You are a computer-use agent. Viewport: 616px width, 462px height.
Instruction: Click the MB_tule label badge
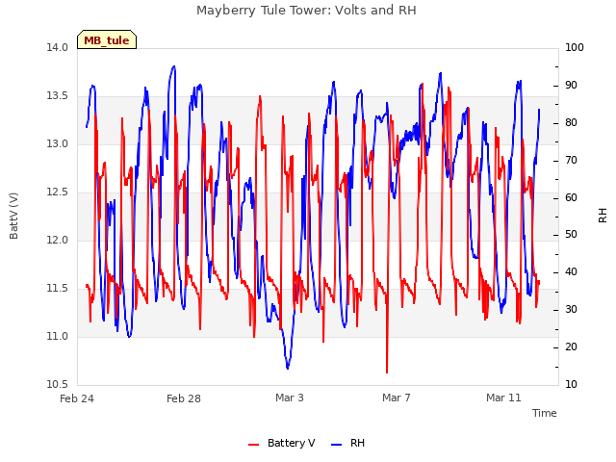[107, 39]
